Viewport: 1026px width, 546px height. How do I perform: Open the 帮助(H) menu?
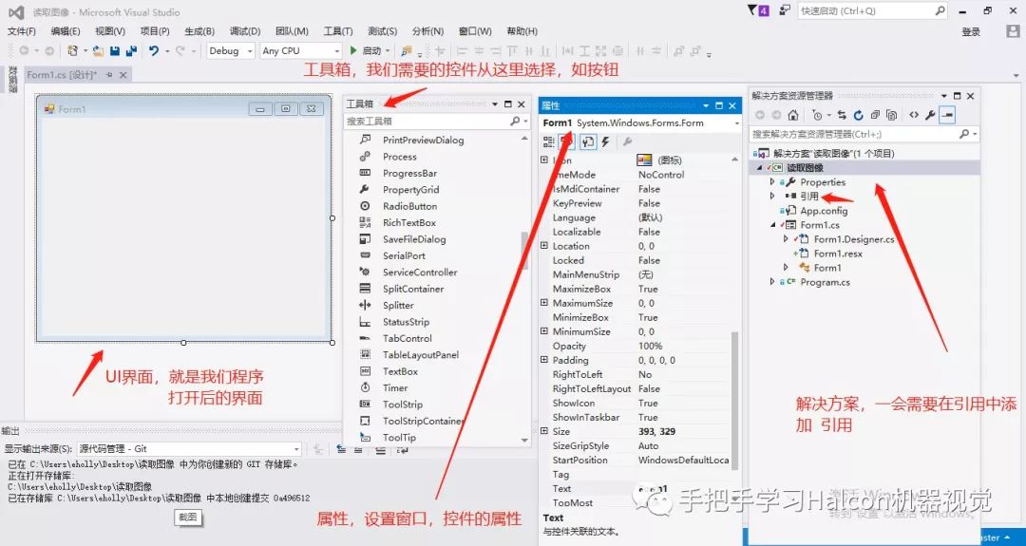tap(522, 31)
